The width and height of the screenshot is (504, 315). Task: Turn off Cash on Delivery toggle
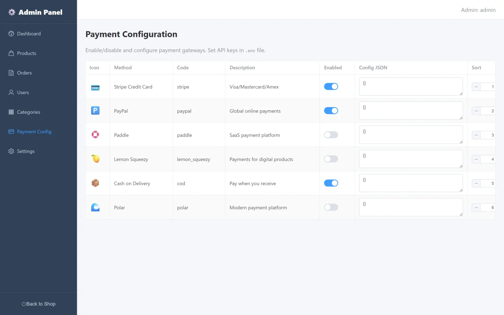click(x=331, y=183)
